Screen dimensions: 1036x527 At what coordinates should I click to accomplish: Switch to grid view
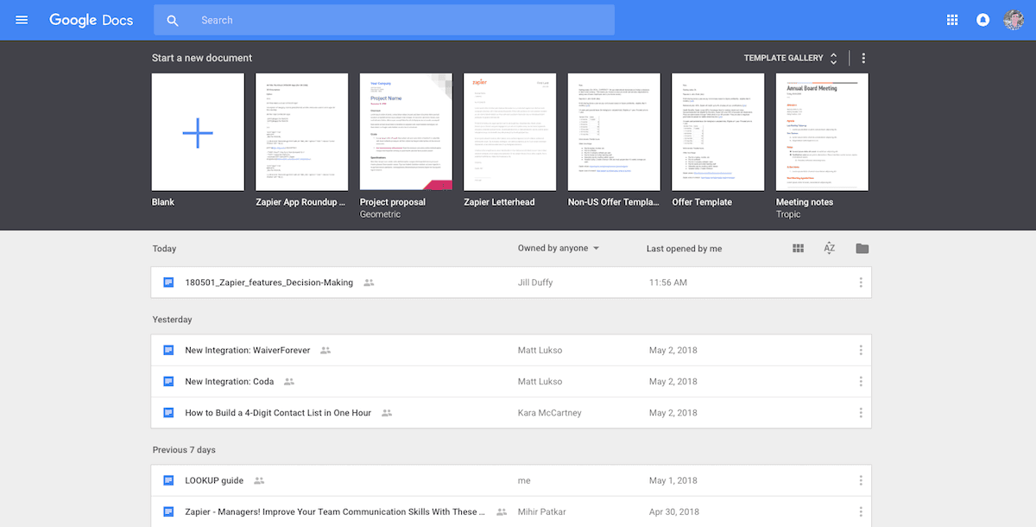(799, 249)
